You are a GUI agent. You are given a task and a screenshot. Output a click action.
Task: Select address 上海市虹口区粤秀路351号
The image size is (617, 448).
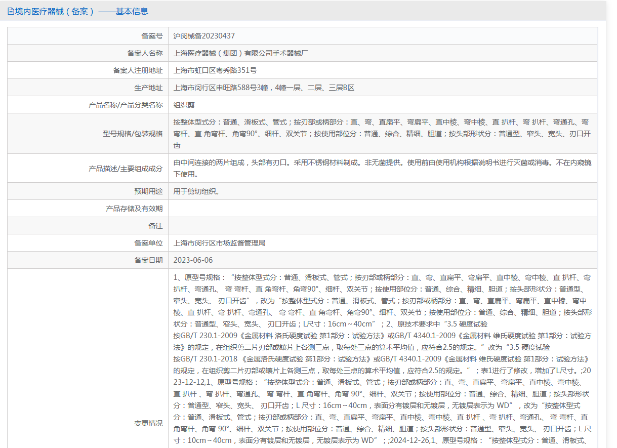click(x=215, y=70)
